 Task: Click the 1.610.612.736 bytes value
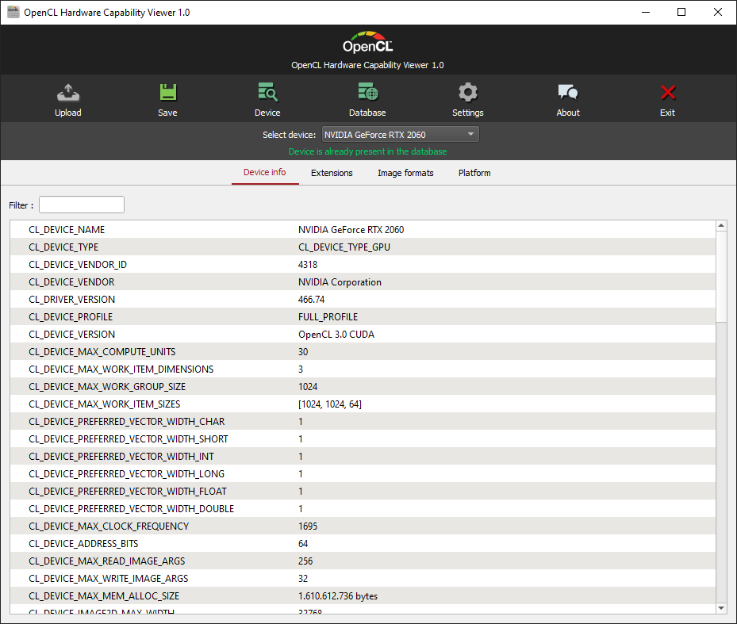338,595
